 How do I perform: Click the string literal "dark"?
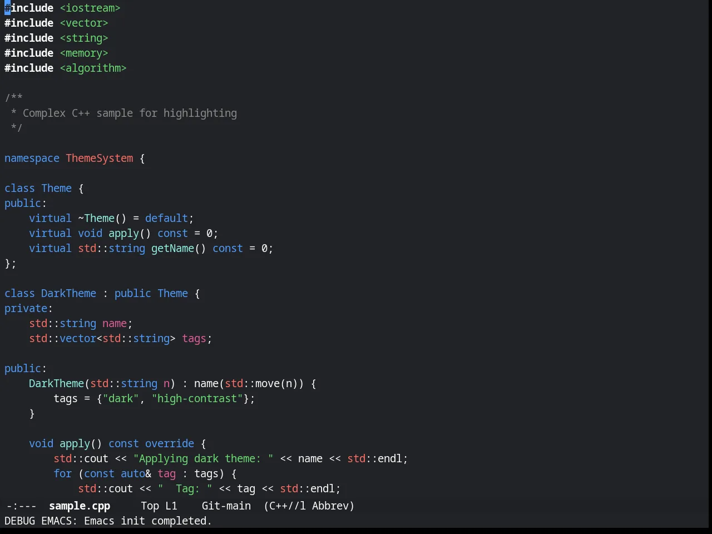coord(121,398)
